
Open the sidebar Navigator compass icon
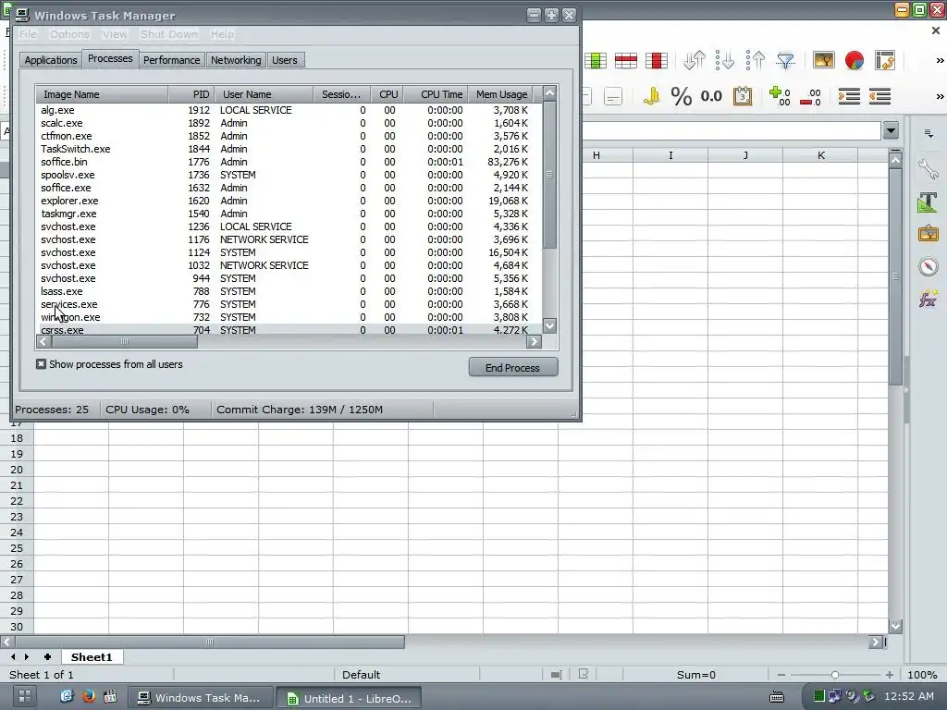point(929,266)
